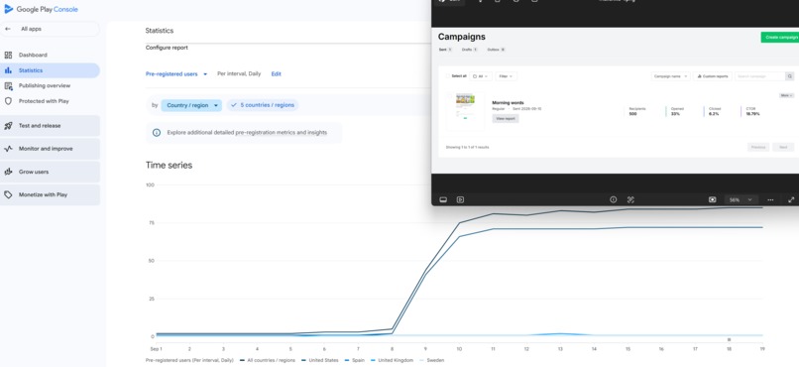Click the Edit link next to Per interval

[277, 74]
